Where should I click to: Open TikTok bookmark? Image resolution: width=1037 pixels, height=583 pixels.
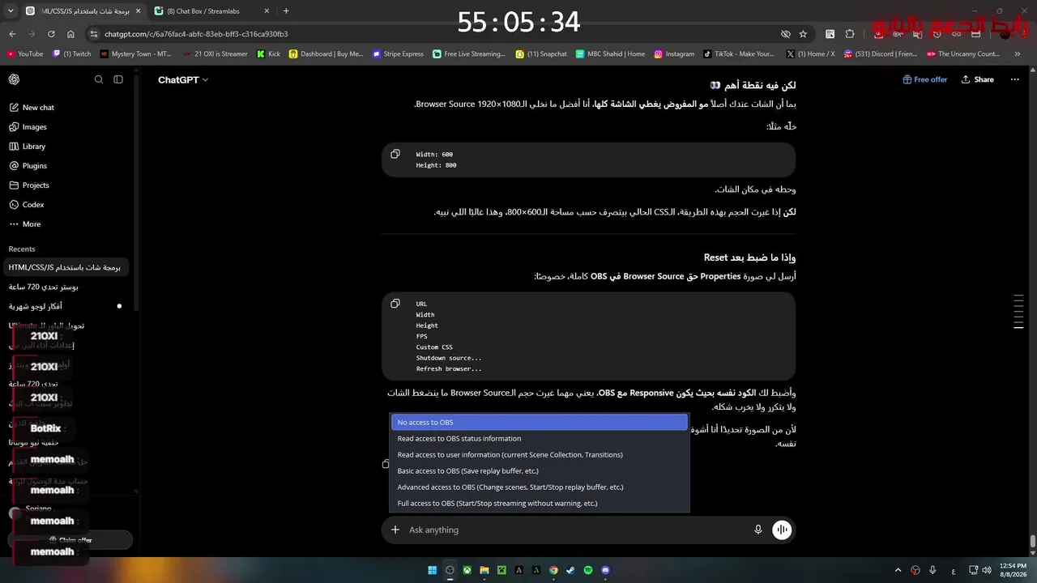click(739, 54)
